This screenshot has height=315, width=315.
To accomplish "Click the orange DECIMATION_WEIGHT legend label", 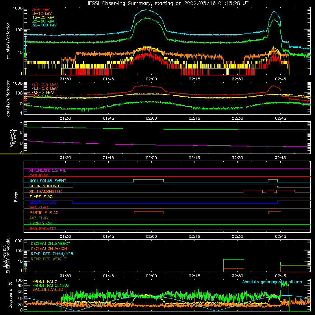I will 50,248.
